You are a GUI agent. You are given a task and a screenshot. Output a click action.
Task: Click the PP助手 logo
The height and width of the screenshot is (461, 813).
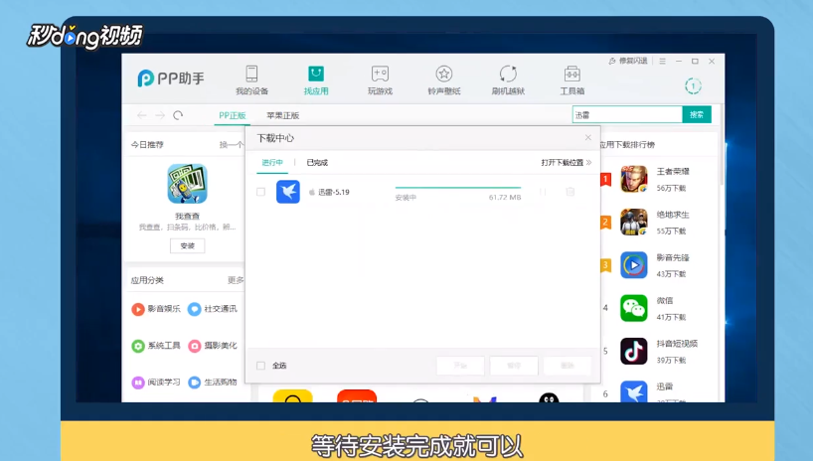pyautogui.click(x=171, y=78)
